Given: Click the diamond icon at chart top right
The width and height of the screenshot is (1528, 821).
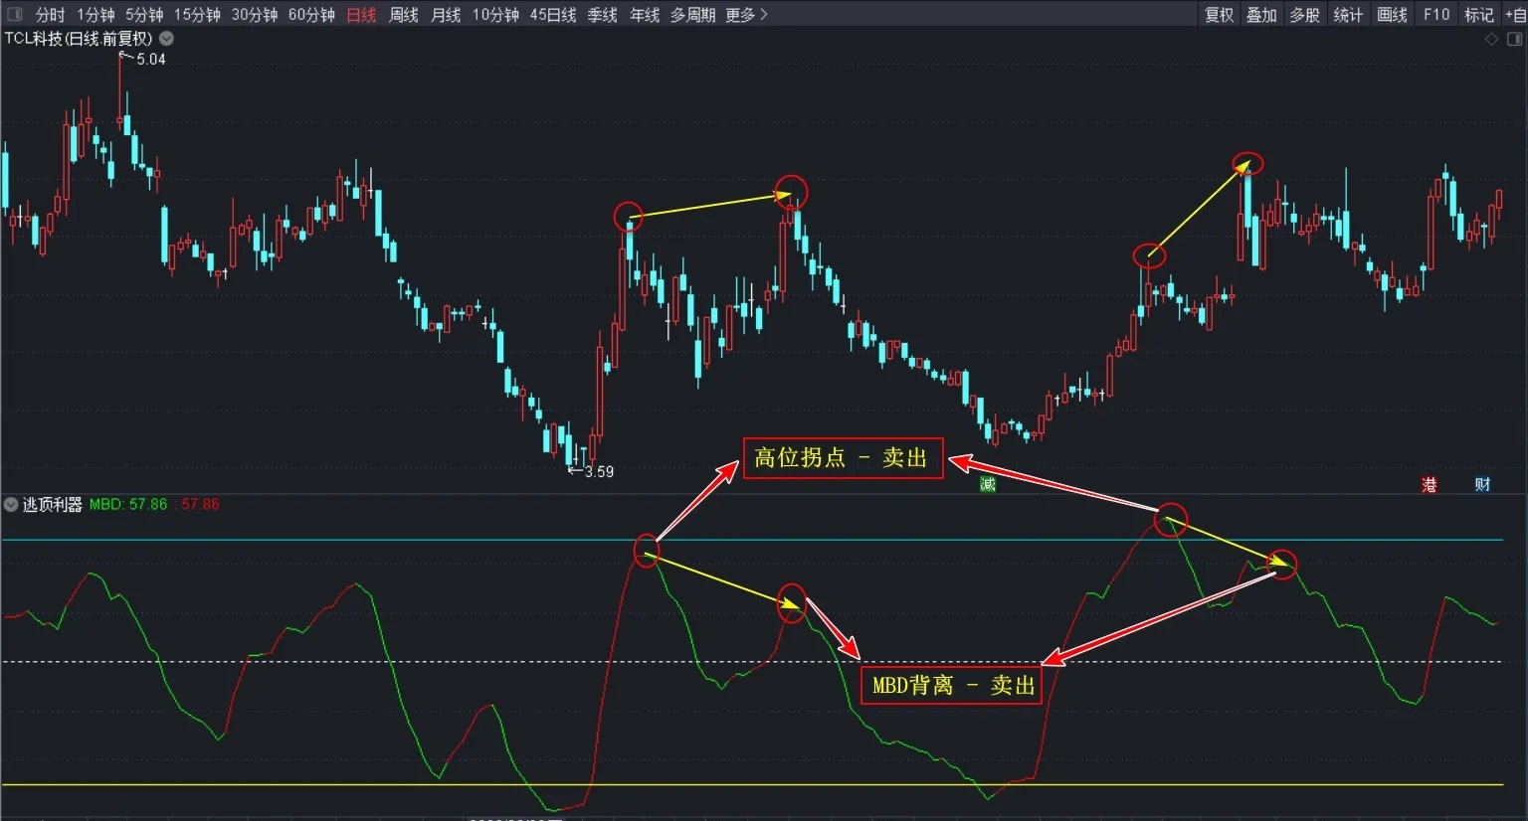Looking at the screenshot, I should tap(1491, 39).
